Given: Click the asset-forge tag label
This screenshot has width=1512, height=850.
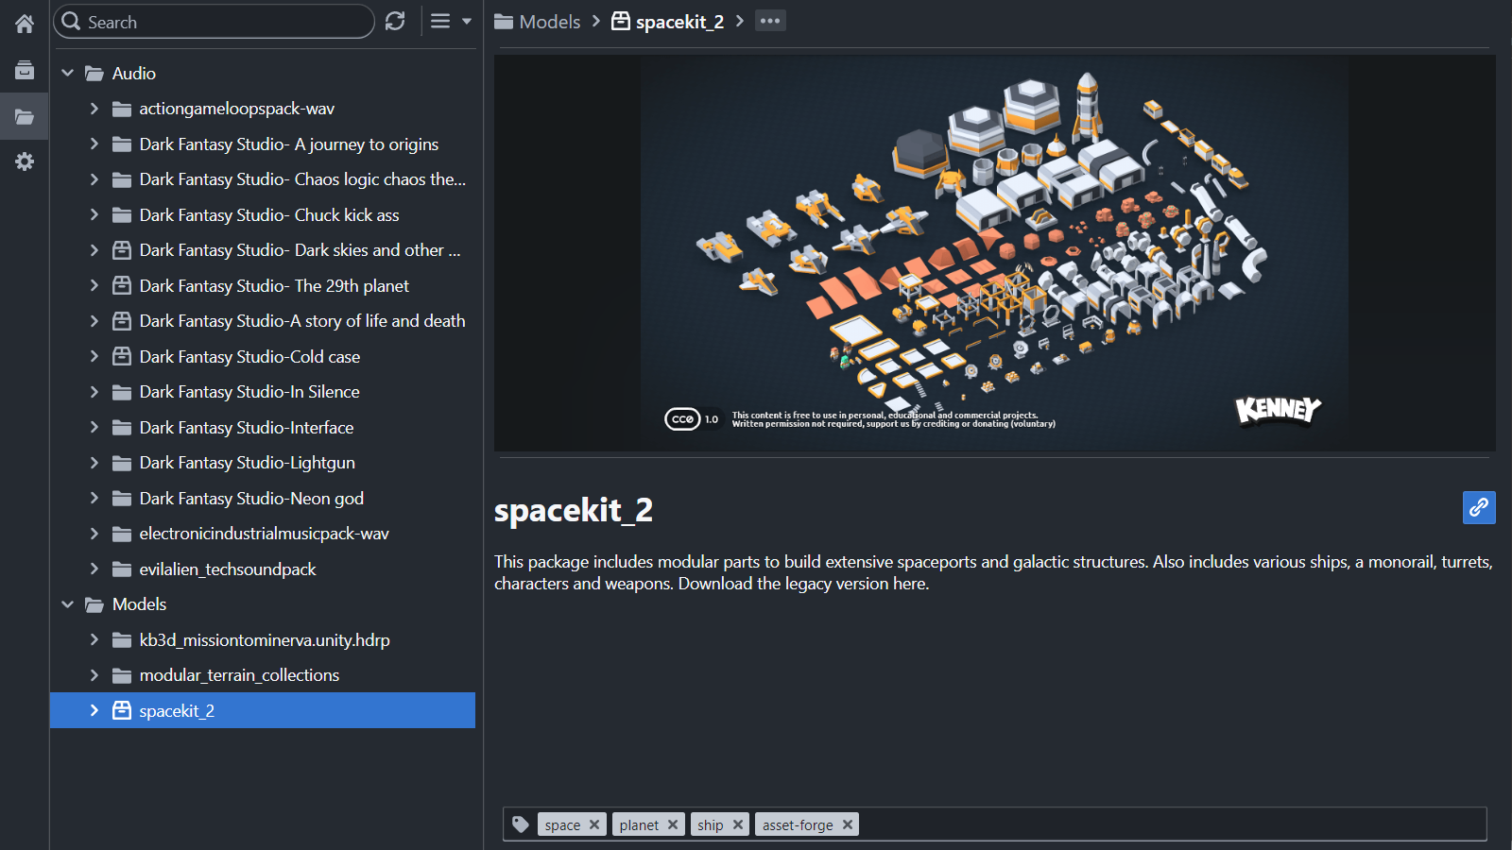Looking at the screenshot, I should click(x=798, y=824).
